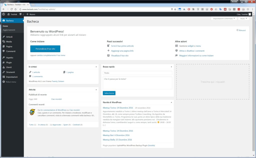Dismiss the welcome panel with Rimuovi
The image size is (256, 158).
pyautogui.click(x=241, y=30)
